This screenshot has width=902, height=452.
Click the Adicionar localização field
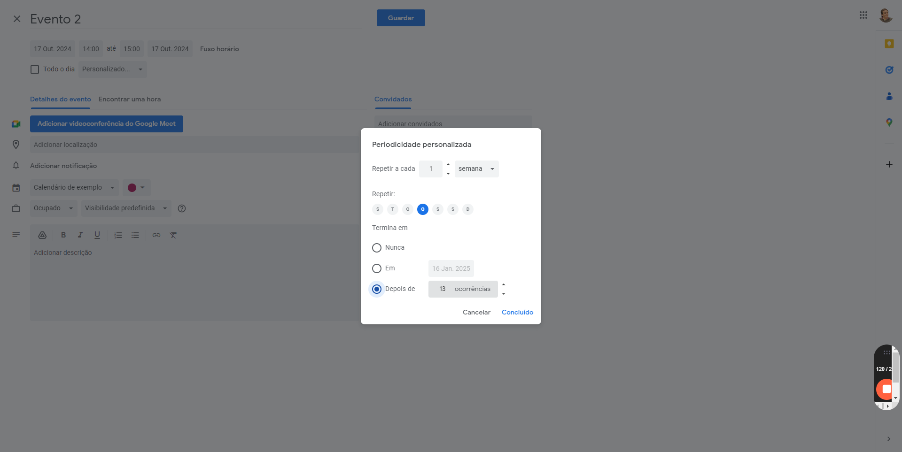pos(195,145)
